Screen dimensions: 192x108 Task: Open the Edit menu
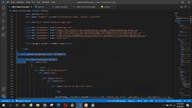(x=13, y=2)
